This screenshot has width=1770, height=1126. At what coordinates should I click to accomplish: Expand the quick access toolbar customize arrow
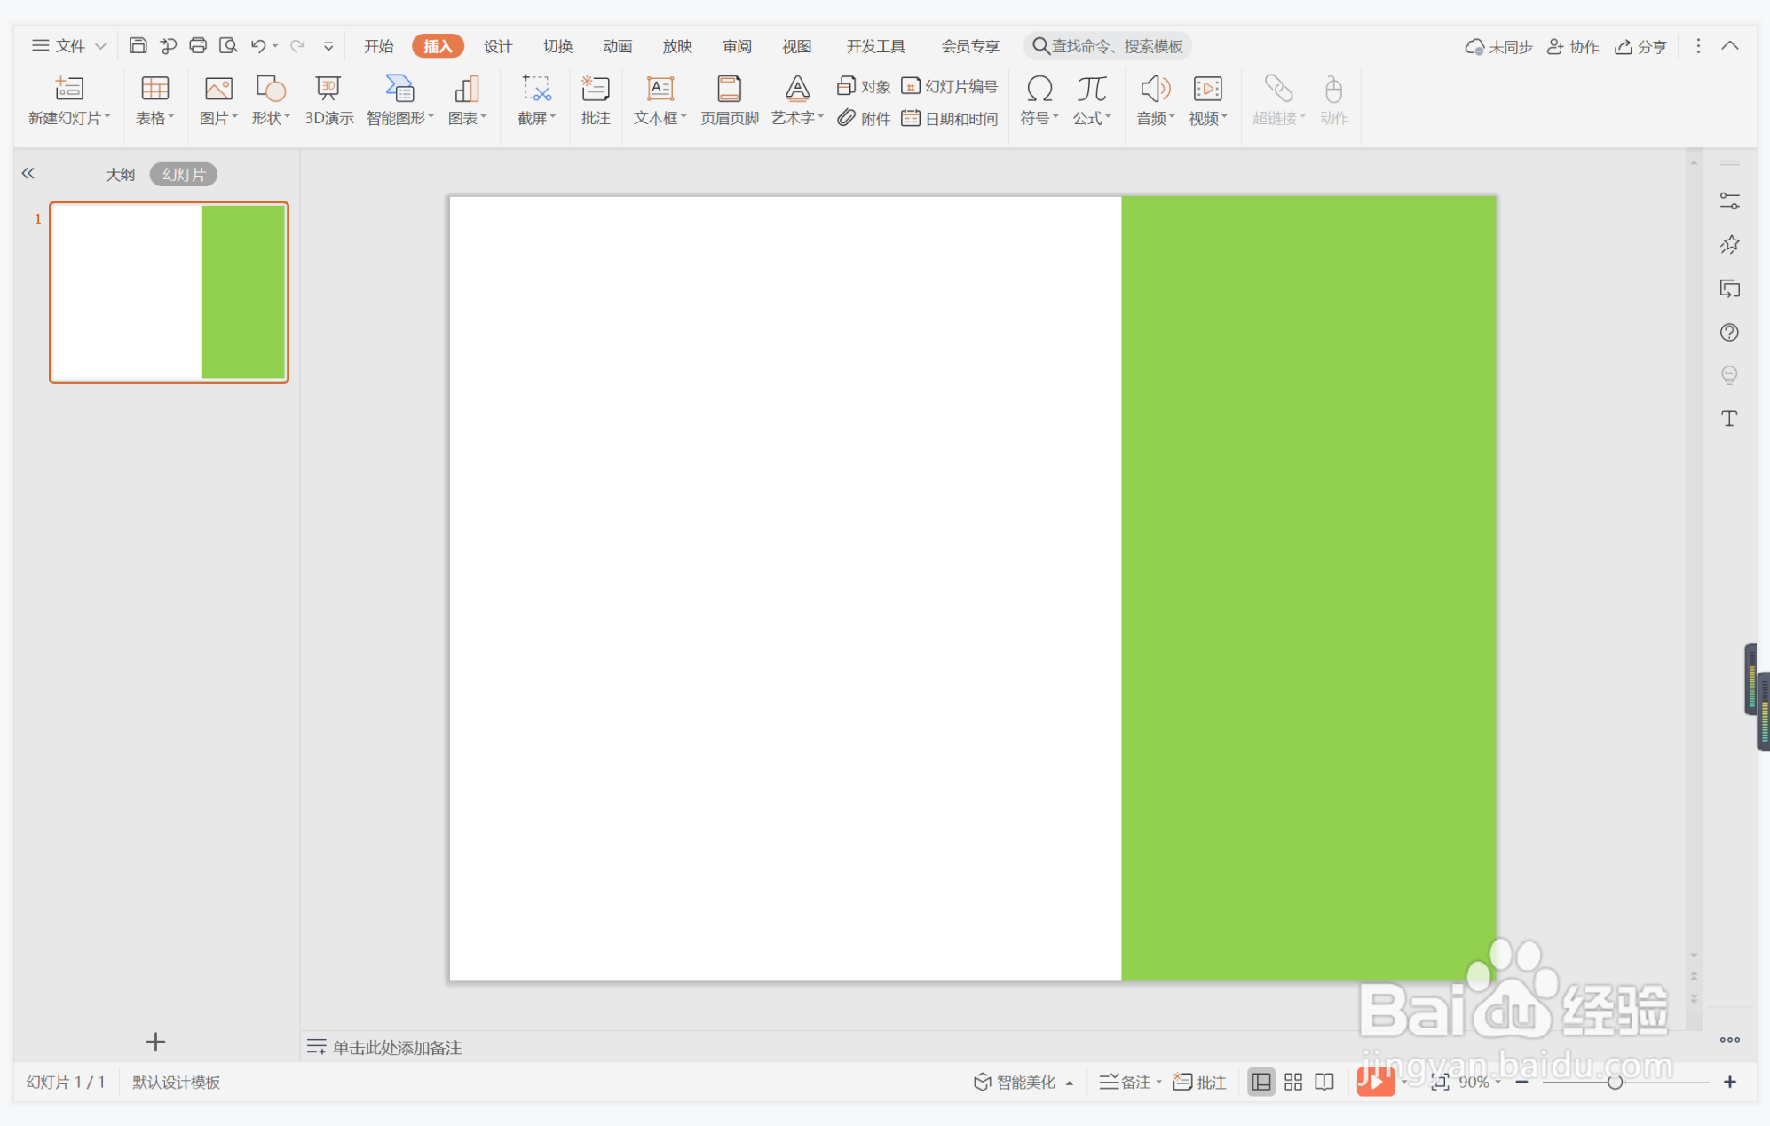coord(328,46)
